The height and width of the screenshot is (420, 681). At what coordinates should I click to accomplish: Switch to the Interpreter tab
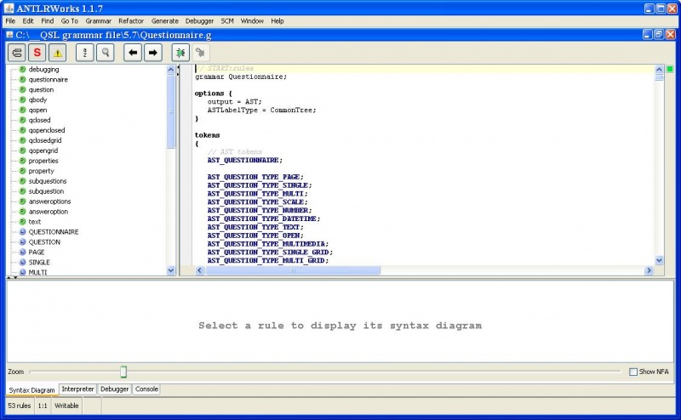pyautogui.click(x=77, y=389)
